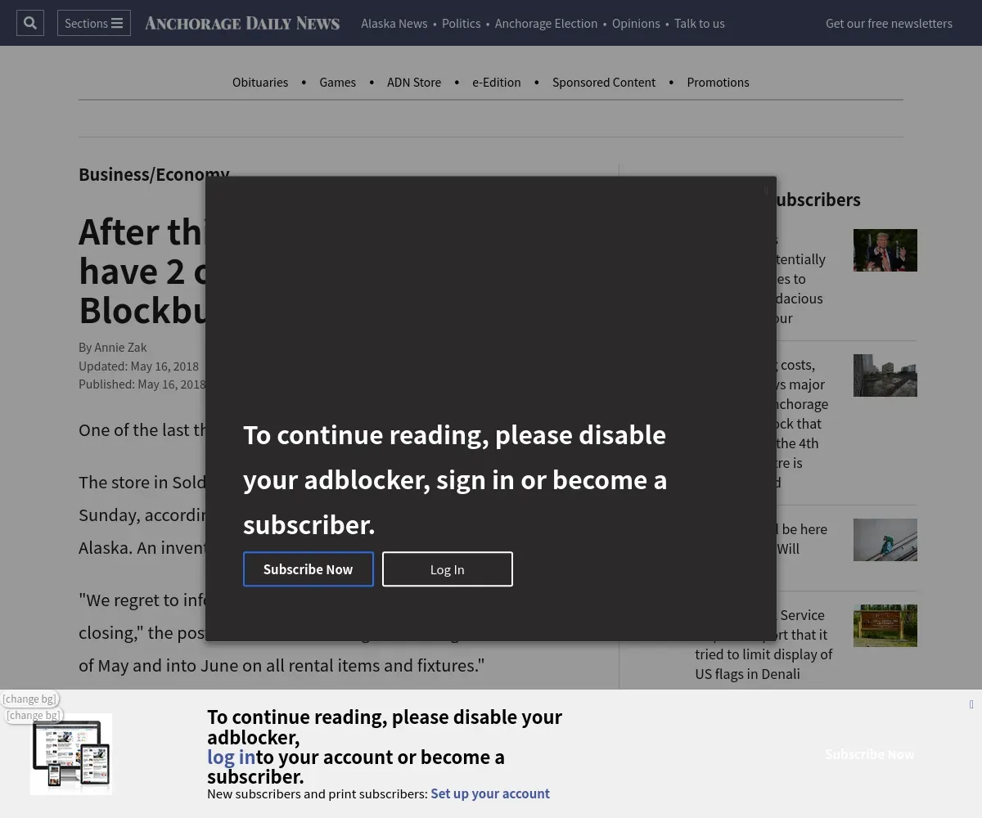This screenshot has height=818, width=982.
Task: Click upper change bg label
Action: pos(29,699)
